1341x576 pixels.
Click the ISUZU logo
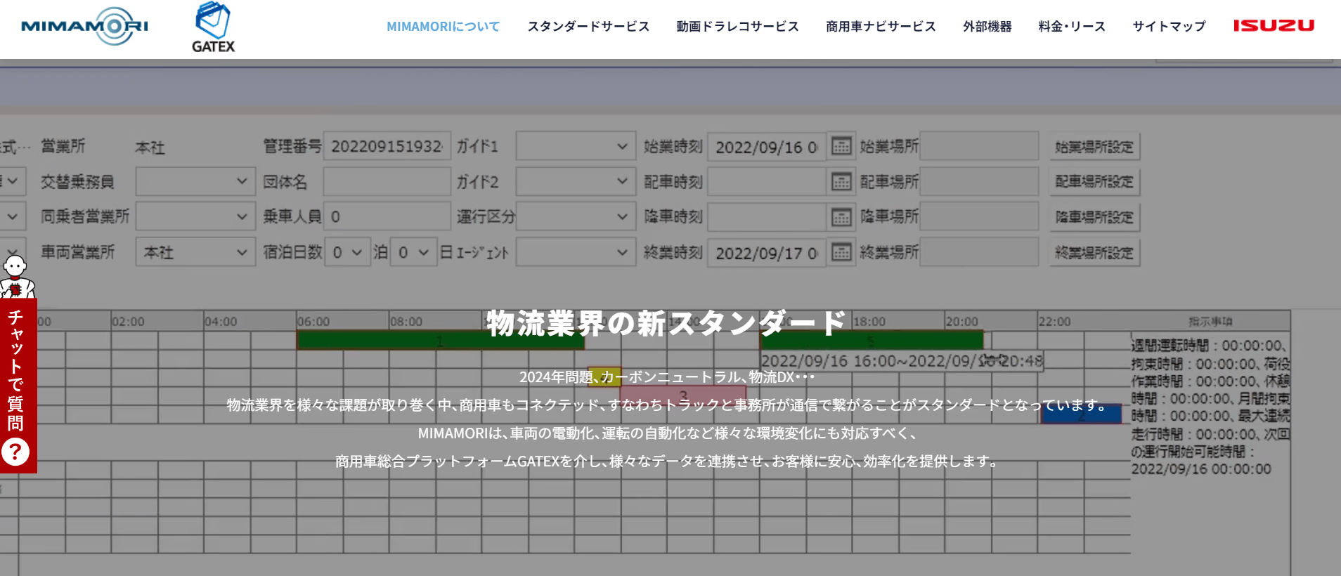[x=1273, y=26]
